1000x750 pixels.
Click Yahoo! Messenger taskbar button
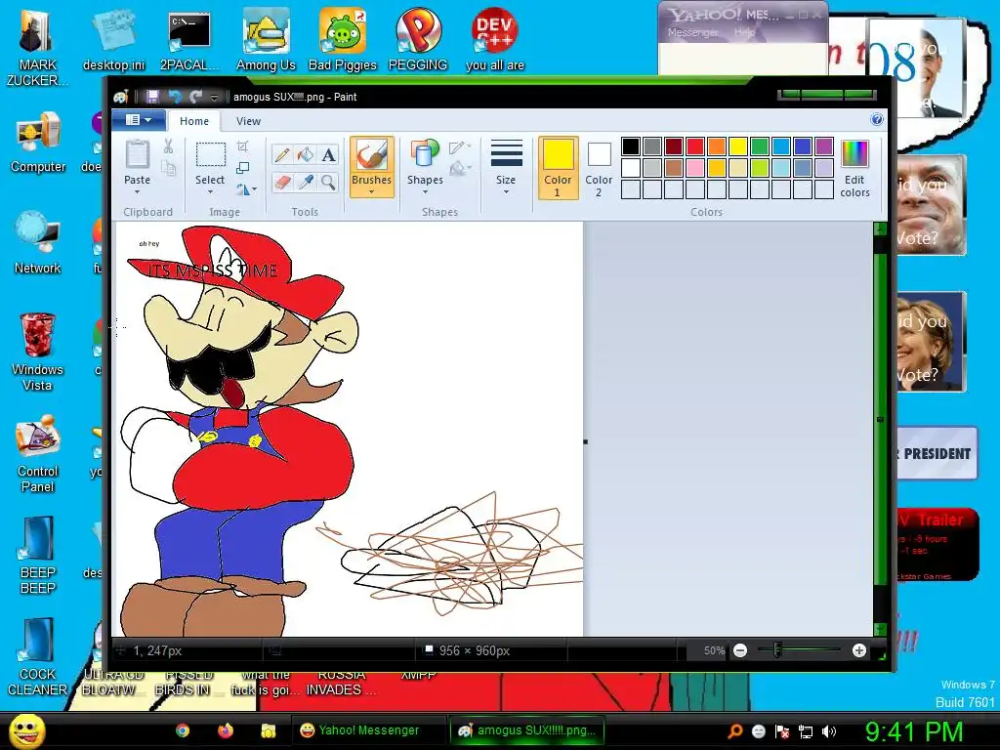pyautogui.click(x=368, y=730)
